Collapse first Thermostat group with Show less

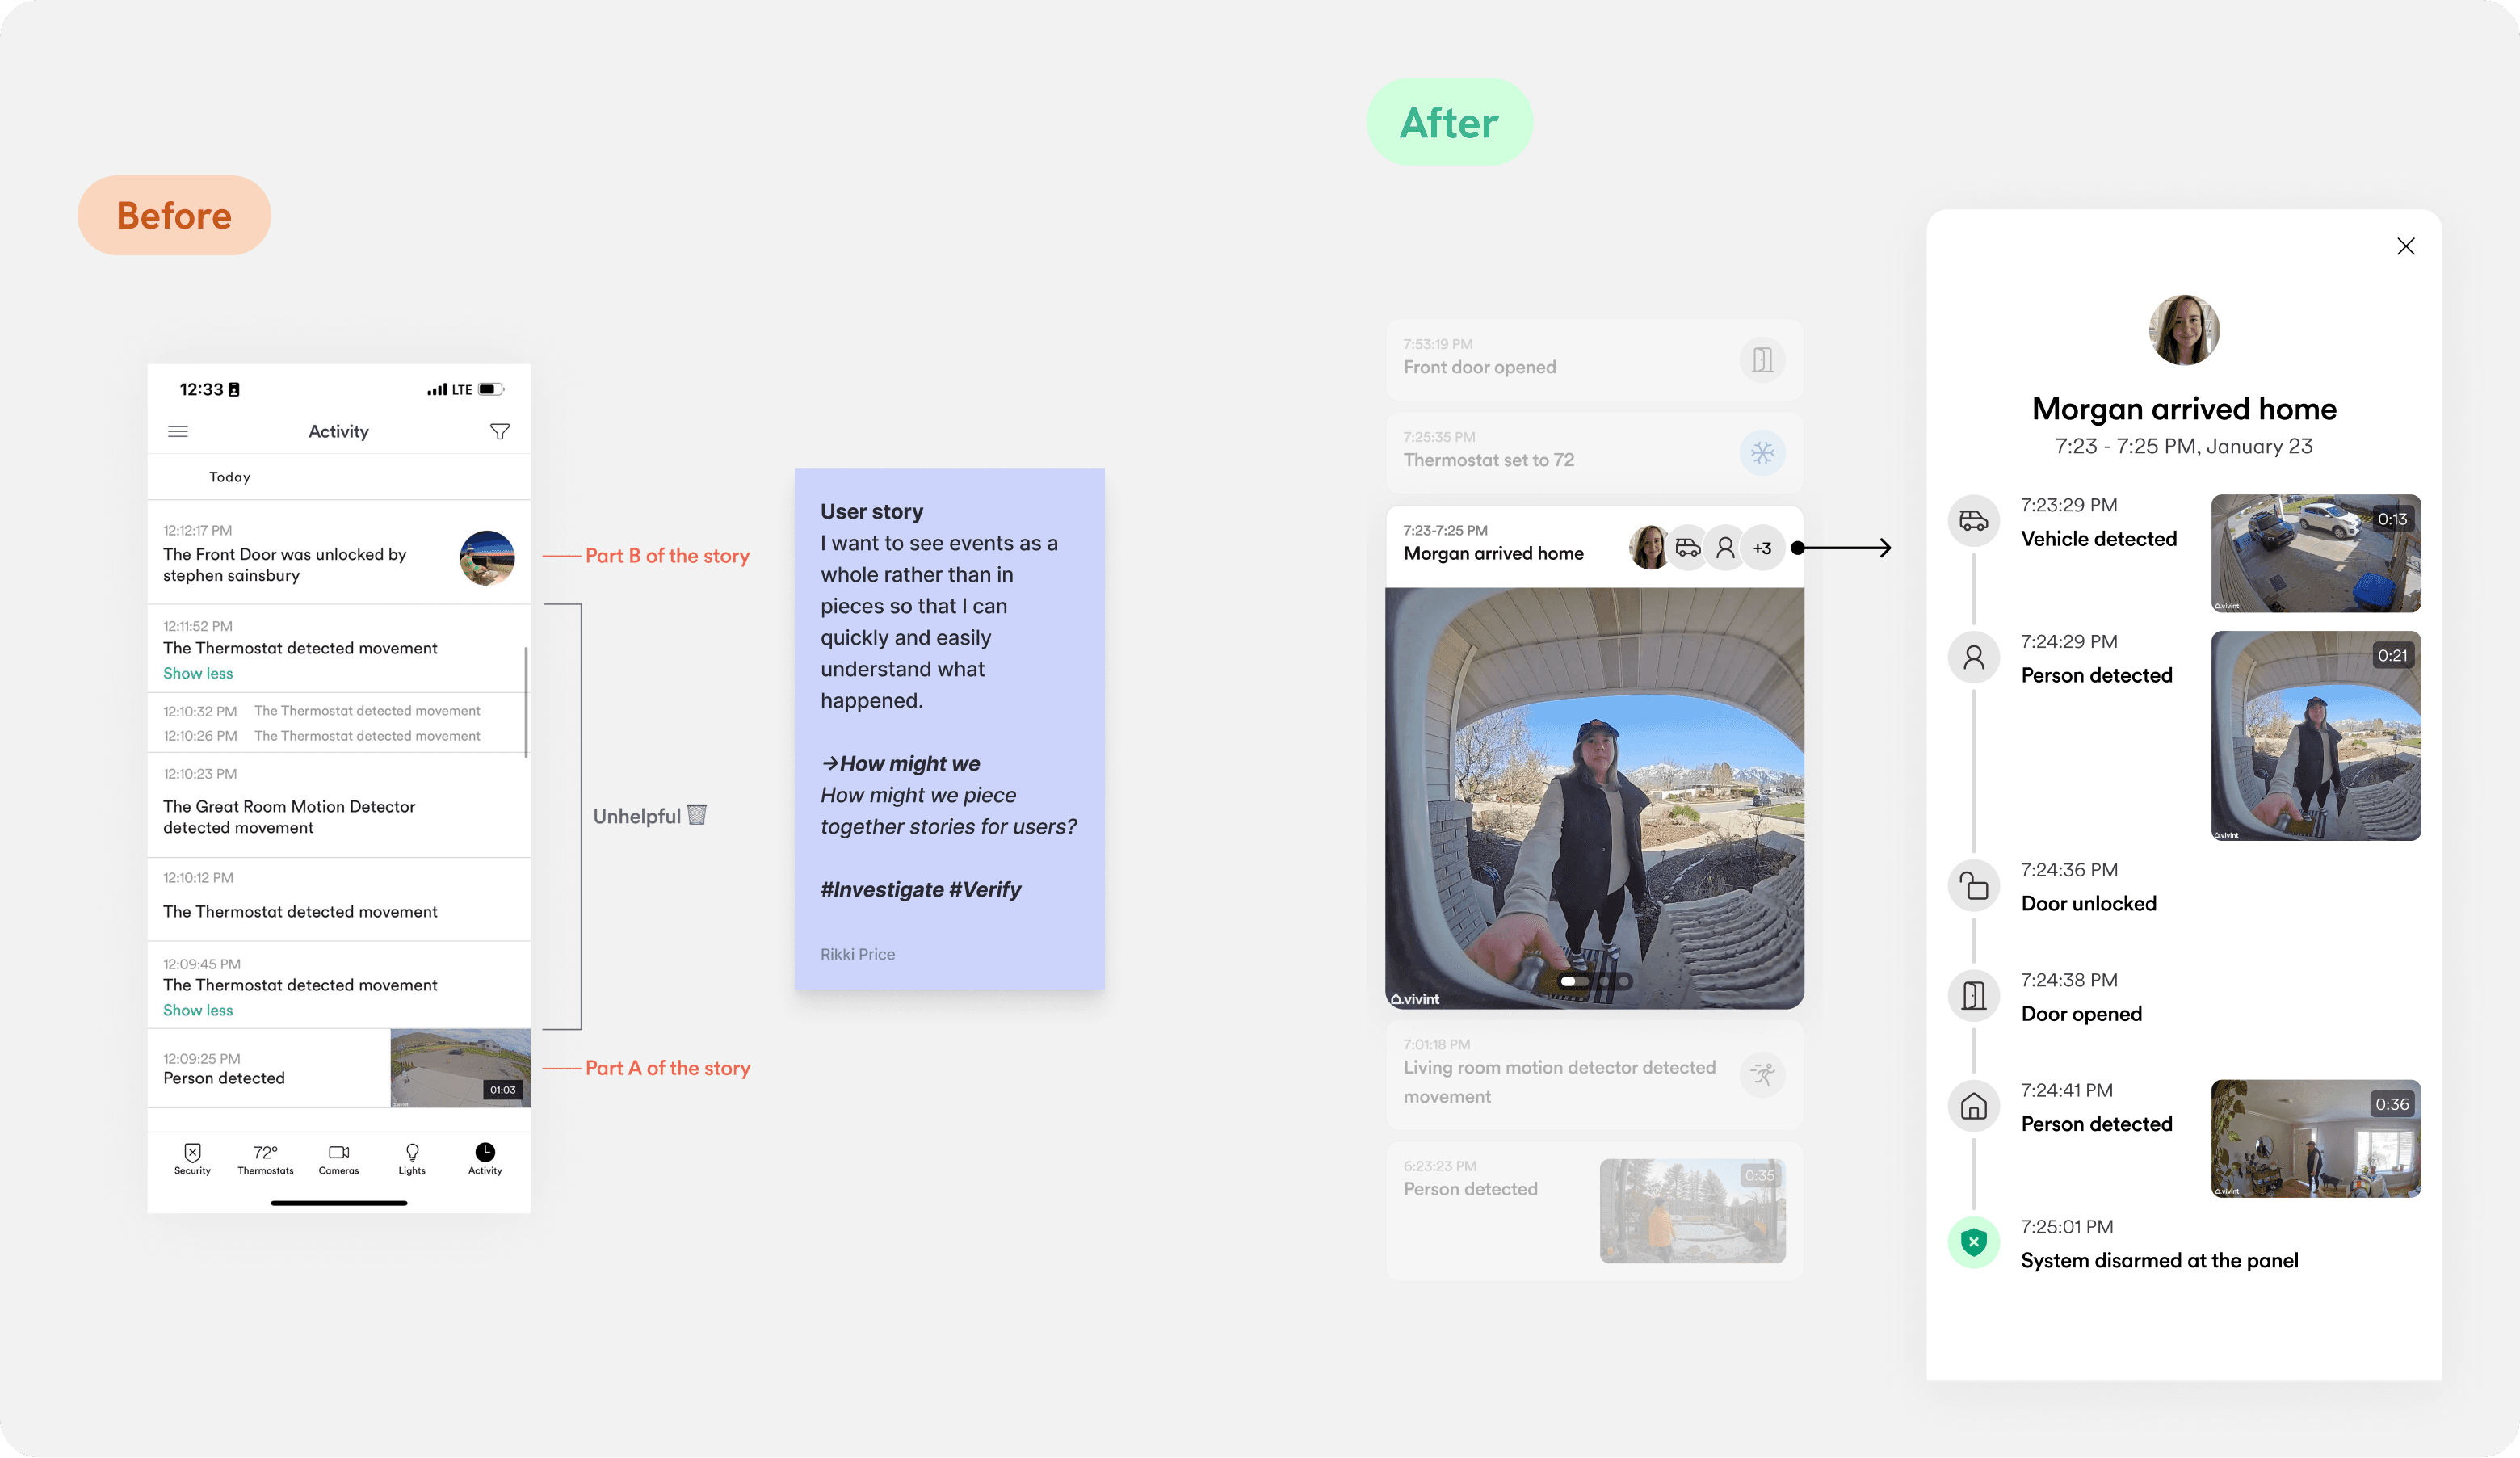(198, 673)
